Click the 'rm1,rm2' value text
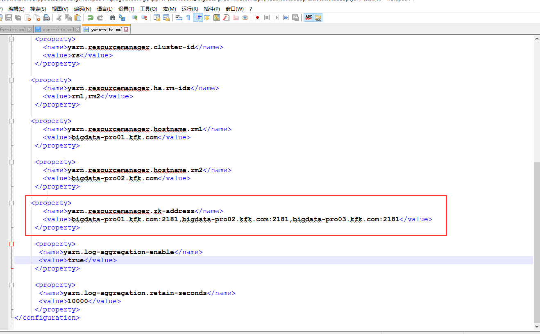This screenshot has width=540, height=334. click(86, 96)
